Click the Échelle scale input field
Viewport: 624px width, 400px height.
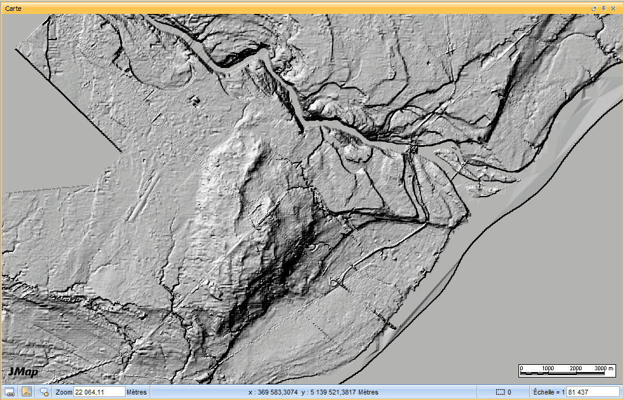pyautogui.click(x=592, y=392)
